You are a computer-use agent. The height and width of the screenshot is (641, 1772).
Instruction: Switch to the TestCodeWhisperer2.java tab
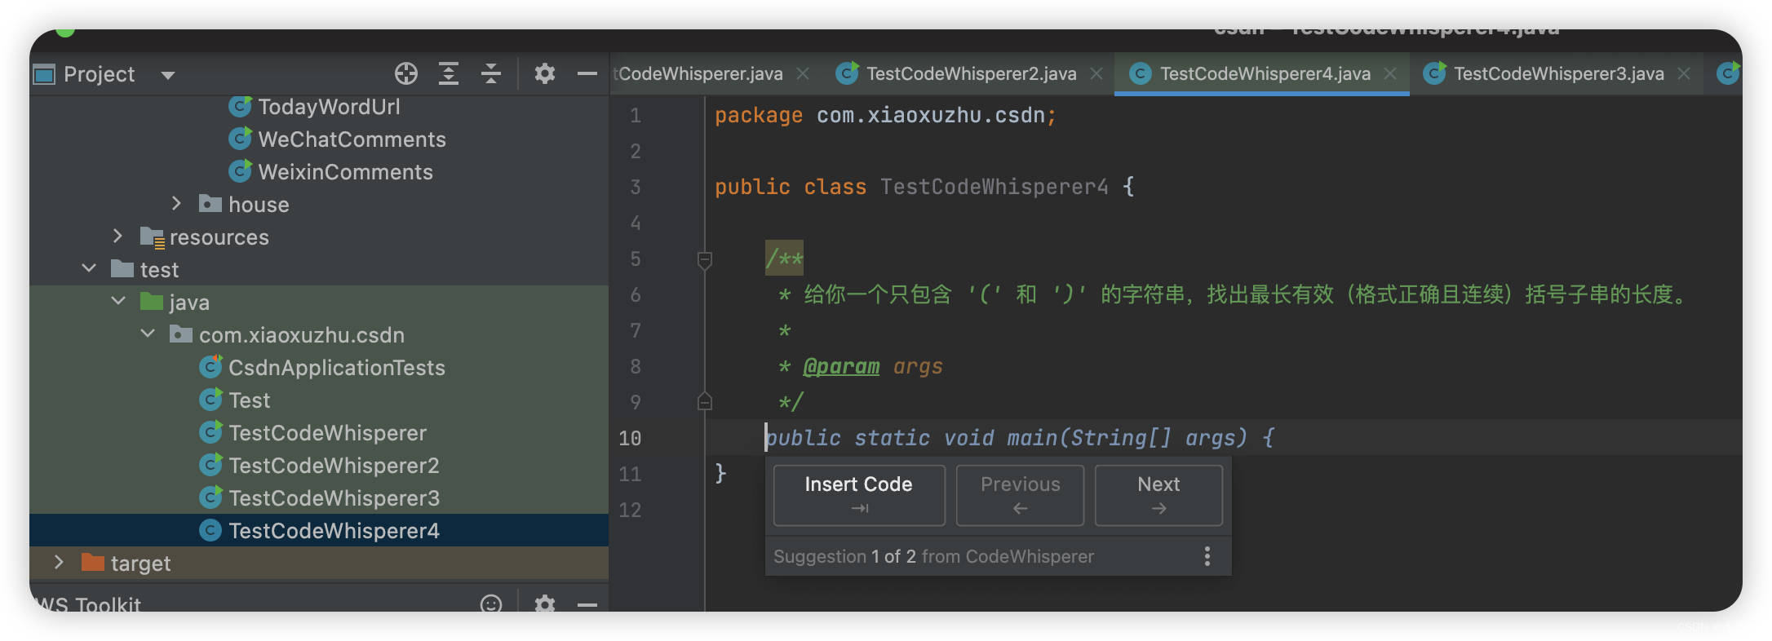(971, 74)
